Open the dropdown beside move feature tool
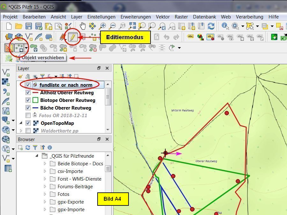287x215 pixels. pos(26,48)
